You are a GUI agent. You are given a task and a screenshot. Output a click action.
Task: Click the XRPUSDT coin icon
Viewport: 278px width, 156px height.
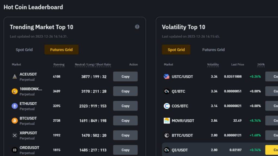pyautogui.click(x=15, y=135)
